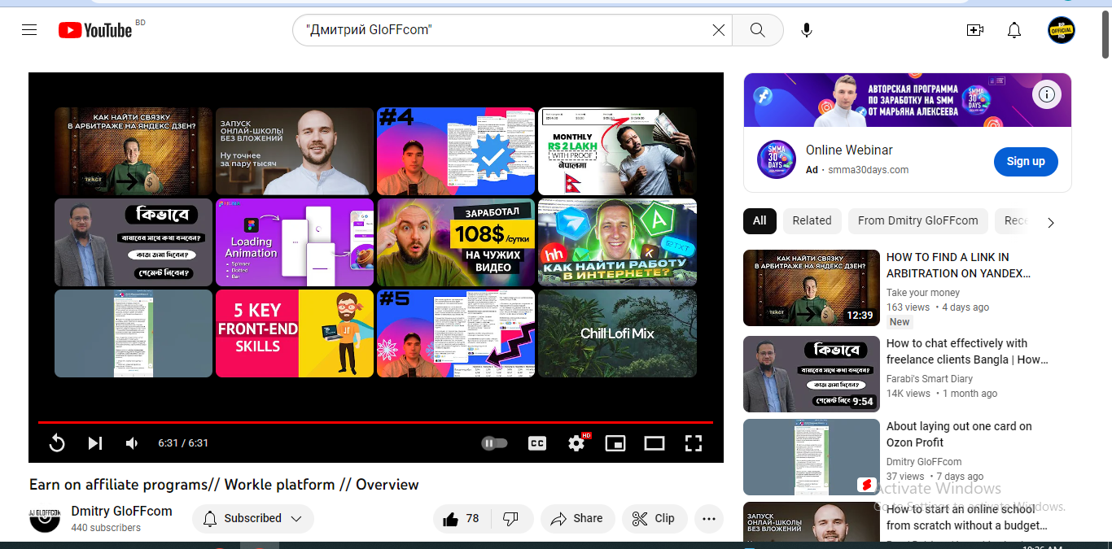1112x549 pixels.
Task: Open HOW TO FIND A LINK video title
Action: (958, 265)
